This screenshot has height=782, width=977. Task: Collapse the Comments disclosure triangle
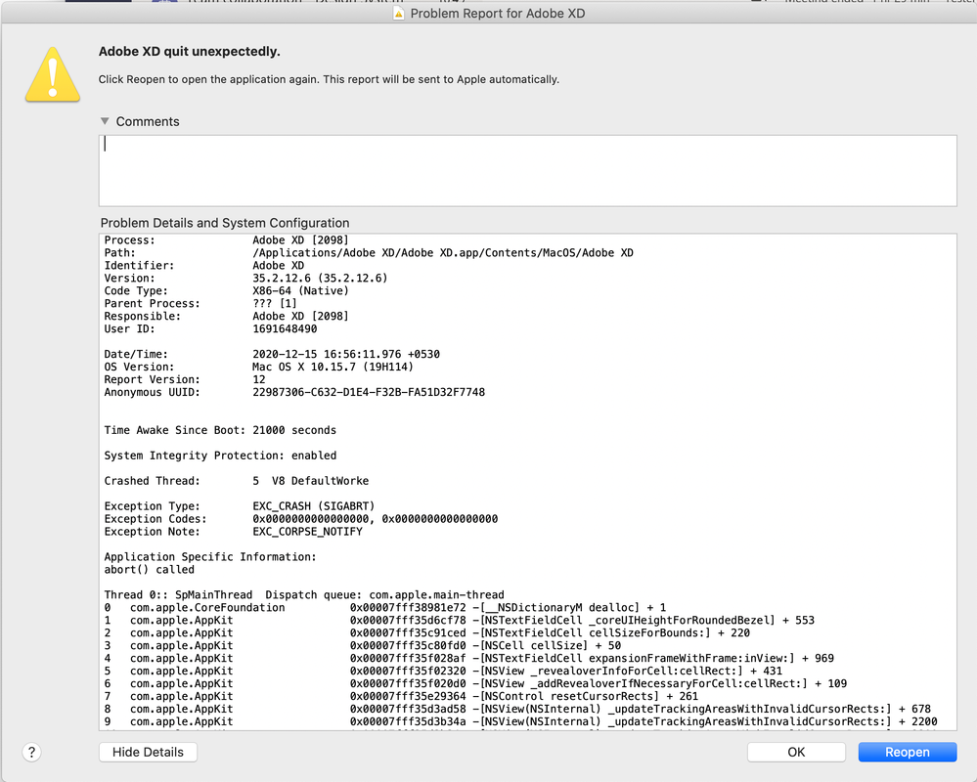click(x=106, y=121)
